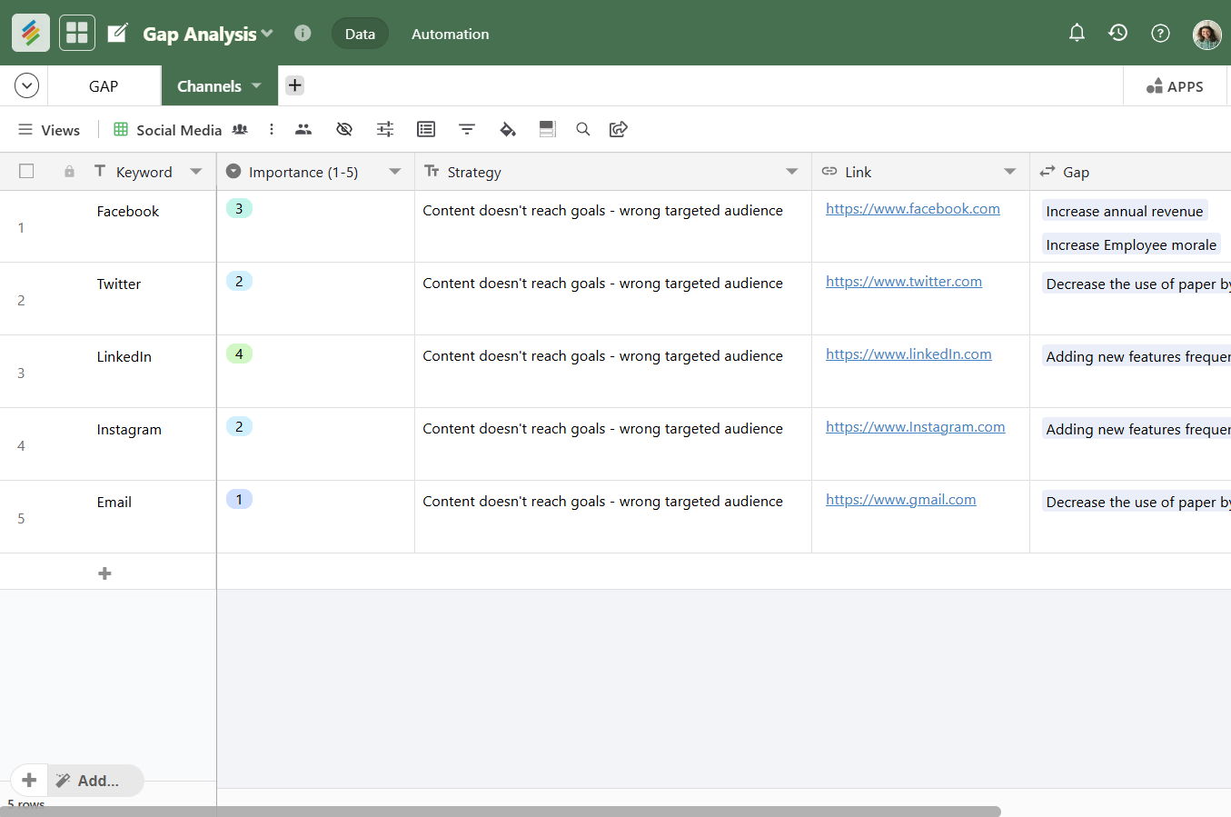The width and height of the screenshot is (1231, 817).
Task: Click the Stackby logo icon
Action: [31, 33]
